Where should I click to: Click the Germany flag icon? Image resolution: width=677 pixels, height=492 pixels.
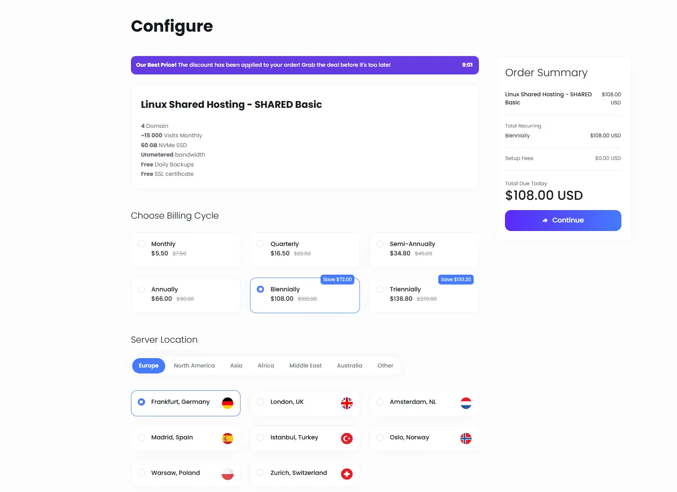point(228,403)
